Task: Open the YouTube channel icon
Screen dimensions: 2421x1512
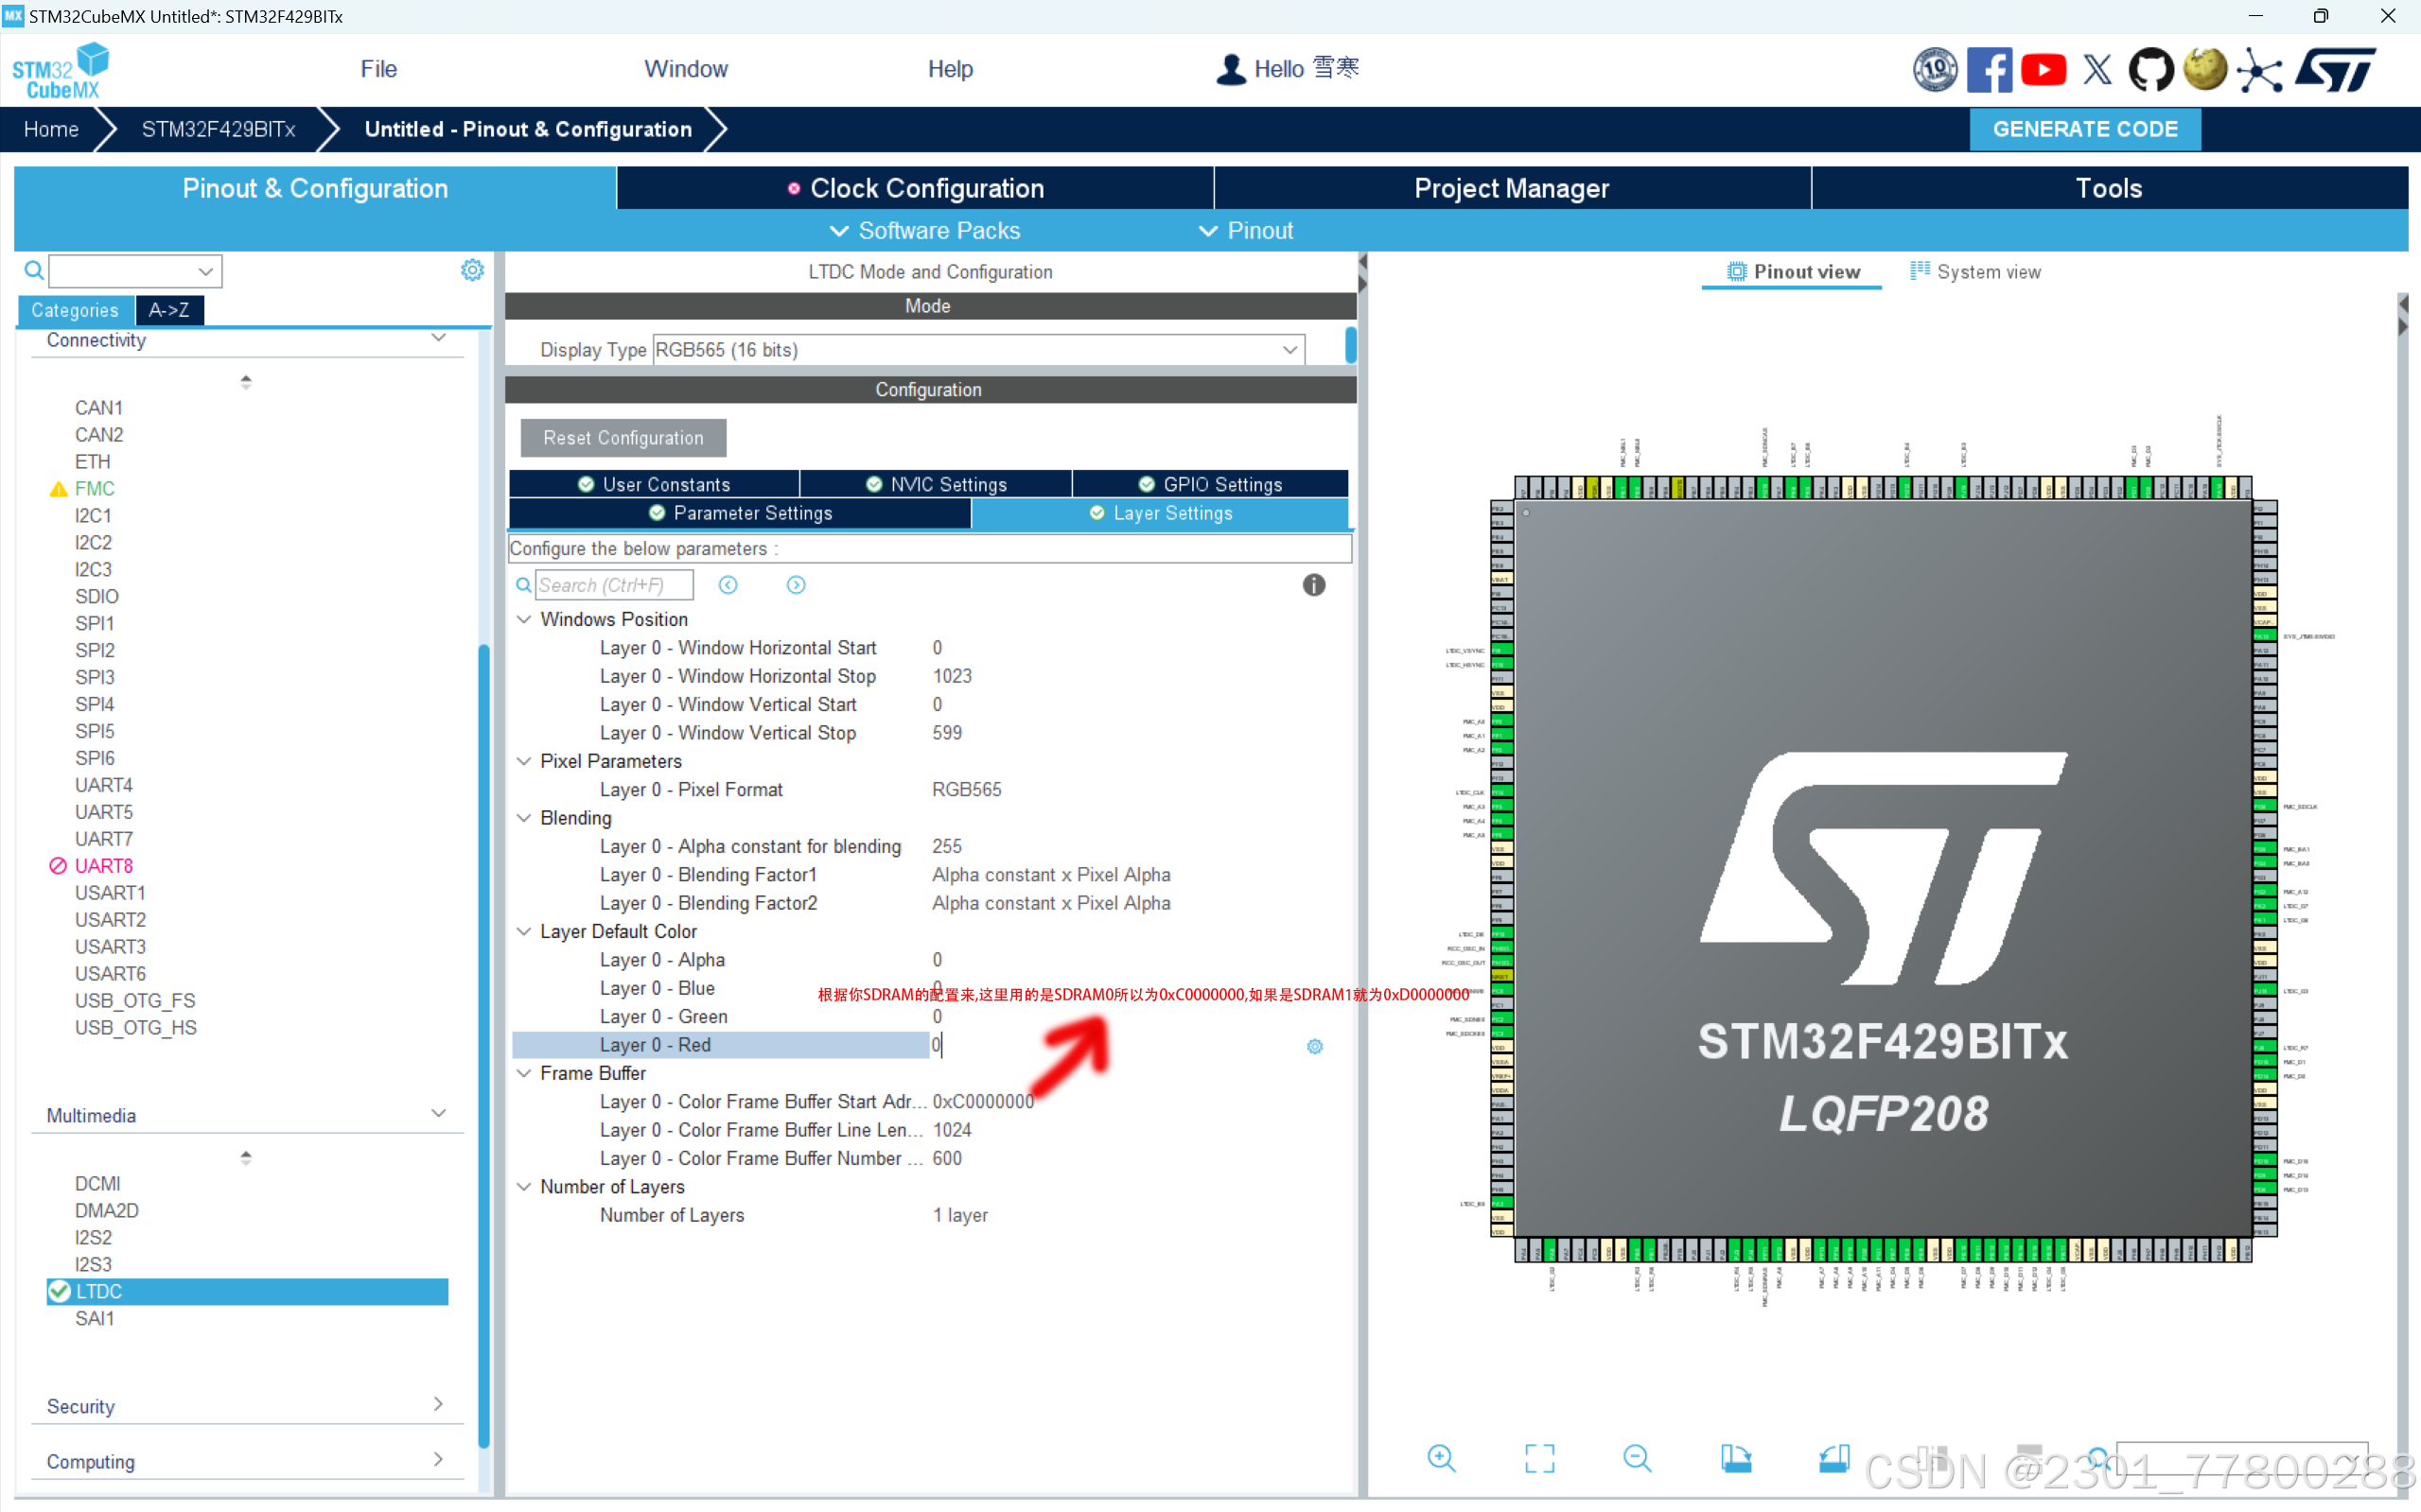Action: (2043, 69)
